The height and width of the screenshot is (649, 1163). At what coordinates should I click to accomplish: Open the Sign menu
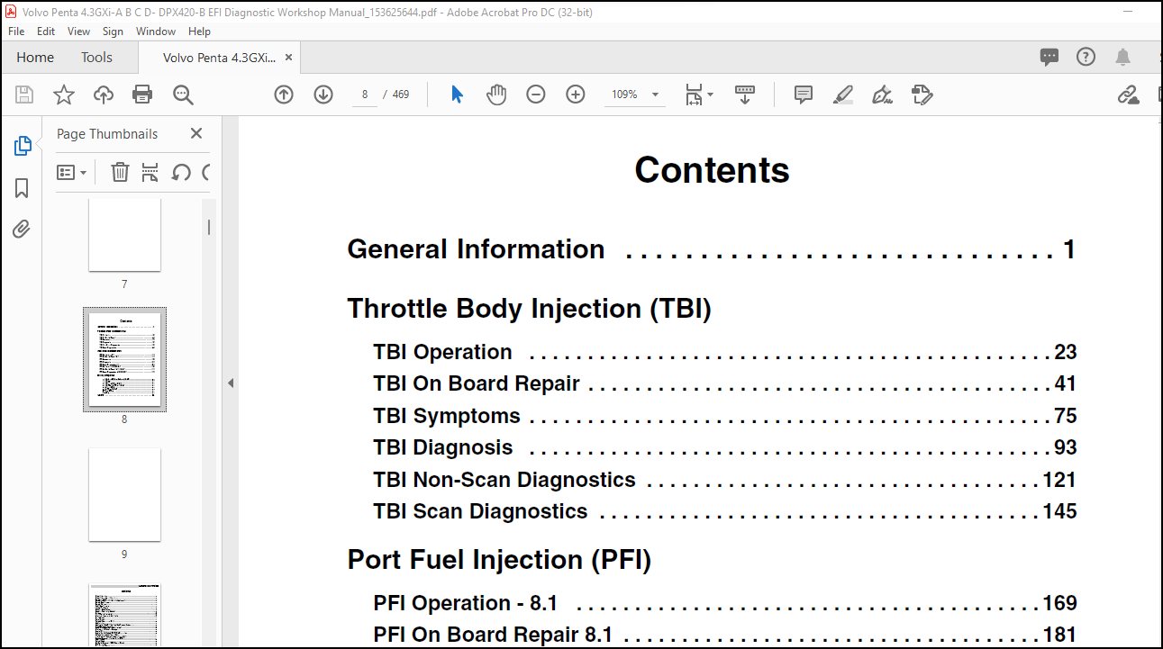click(x=113, y=31)
